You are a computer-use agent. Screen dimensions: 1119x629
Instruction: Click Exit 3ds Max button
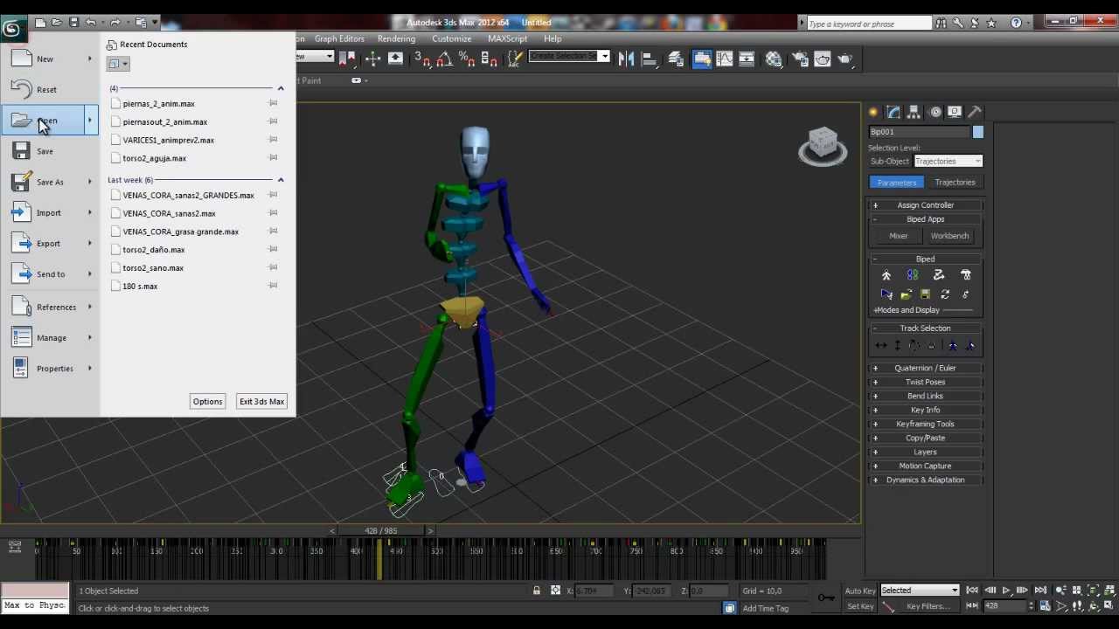(261, 401)
